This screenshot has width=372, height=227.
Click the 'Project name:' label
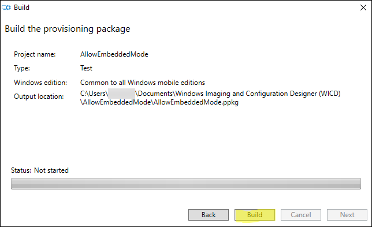pyautogui.click(x=35, y=54)
